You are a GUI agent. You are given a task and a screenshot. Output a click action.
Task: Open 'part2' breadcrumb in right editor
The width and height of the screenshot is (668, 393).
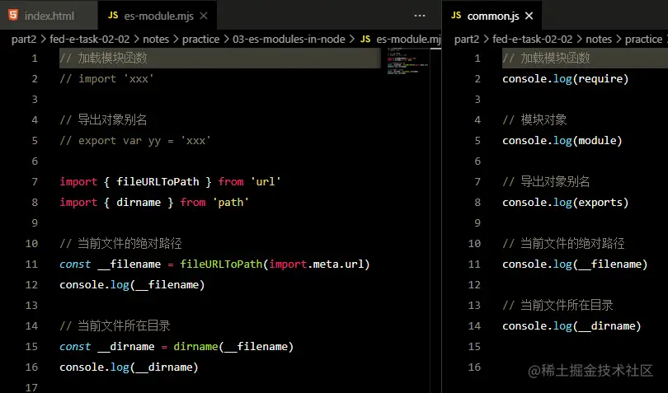coord(467,40)
